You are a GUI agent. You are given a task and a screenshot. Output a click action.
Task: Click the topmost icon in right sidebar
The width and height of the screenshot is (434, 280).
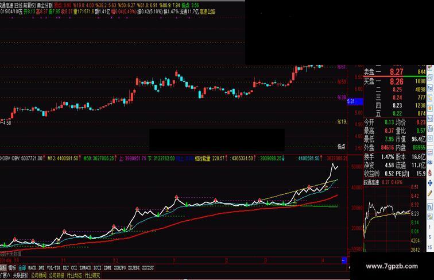tap(430, 68)
